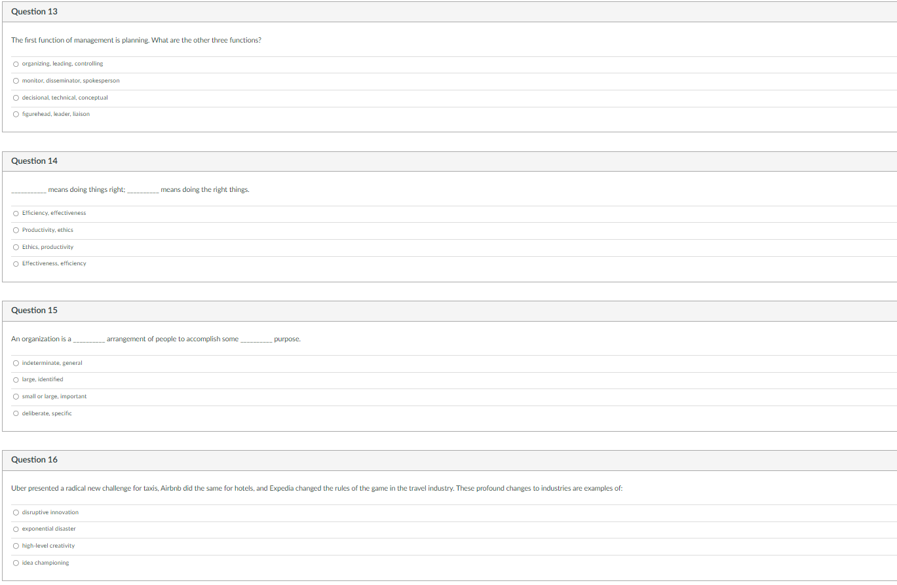Select "small or large, important" answer
The height and width of the screenshot is (585, 897).
coord(16,396)
